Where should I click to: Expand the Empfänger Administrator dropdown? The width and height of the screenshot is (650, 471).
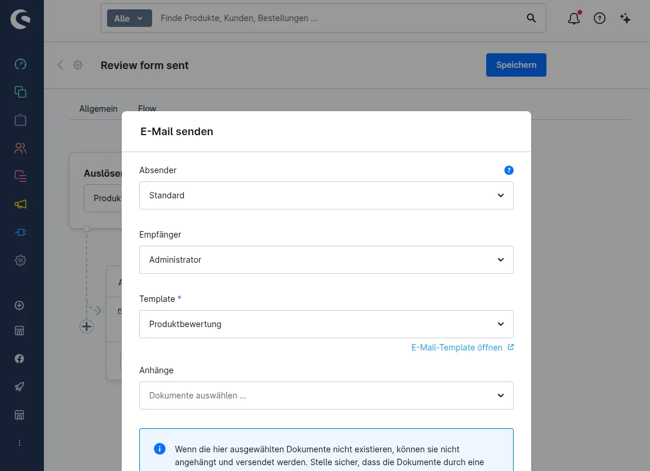click(326, 260)
